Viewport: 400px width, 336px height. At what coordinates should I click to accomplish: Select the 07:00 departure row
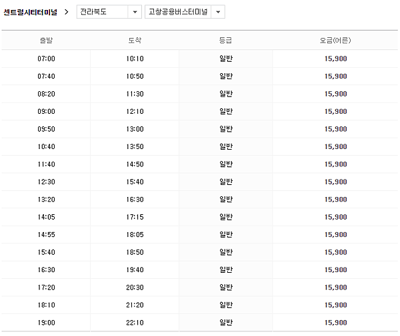click(x=46, y=59)
